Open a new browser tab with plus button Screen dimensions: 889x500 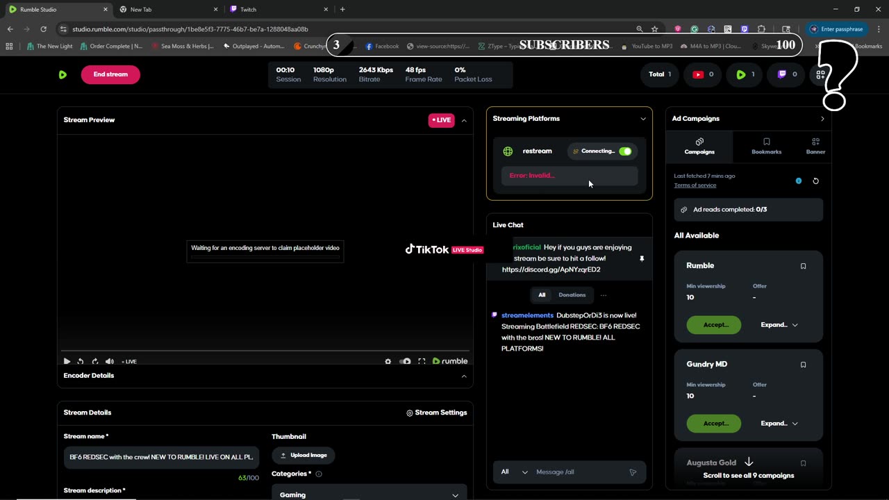tap(342, 9)
